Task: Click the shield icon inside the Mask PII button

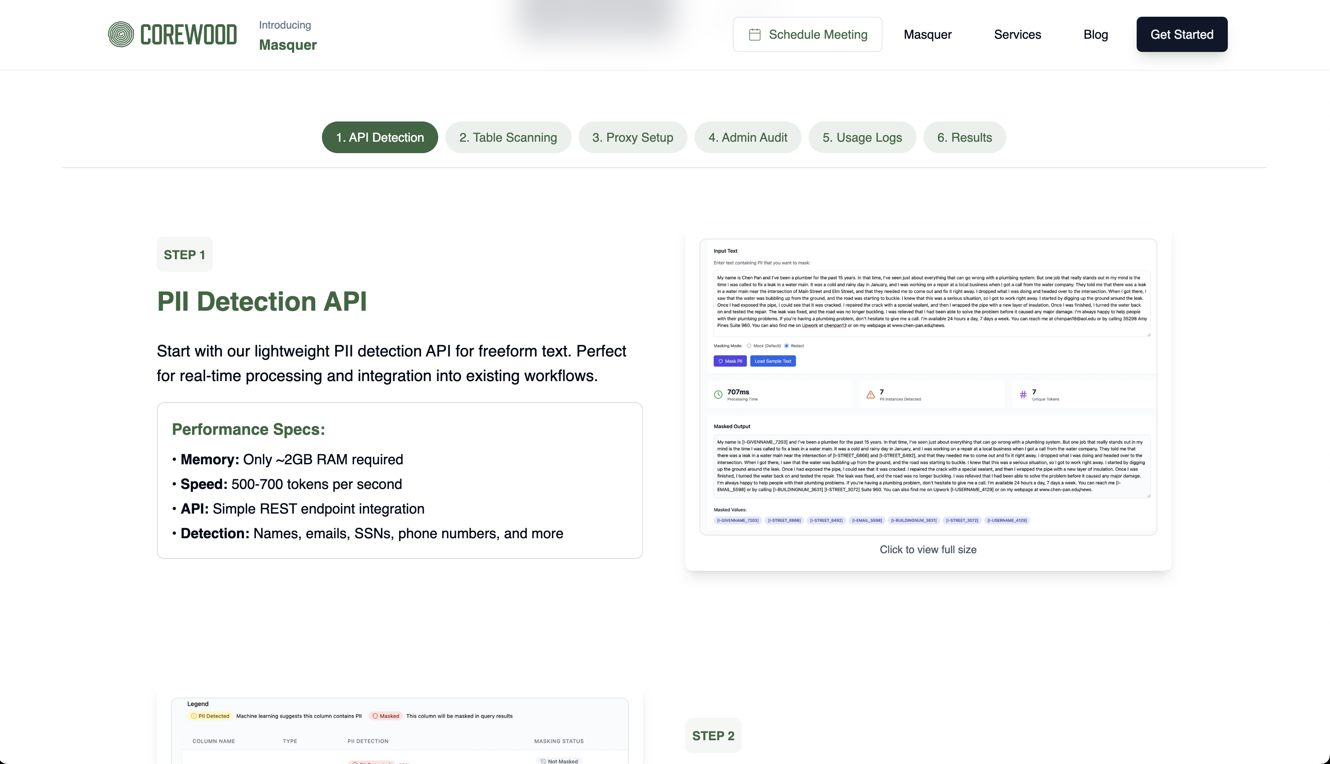Action: tap(720, 361)
